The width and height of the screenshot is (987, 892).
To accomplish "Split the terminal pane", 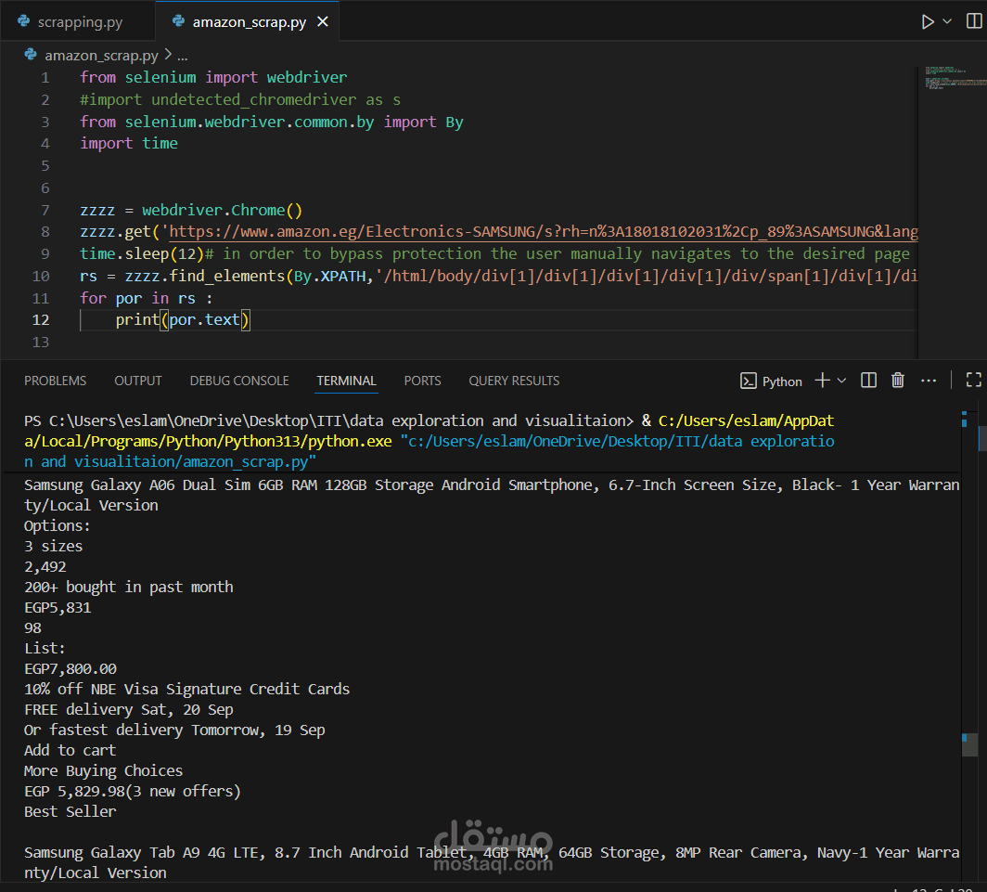I will click(x=868, y=380).
